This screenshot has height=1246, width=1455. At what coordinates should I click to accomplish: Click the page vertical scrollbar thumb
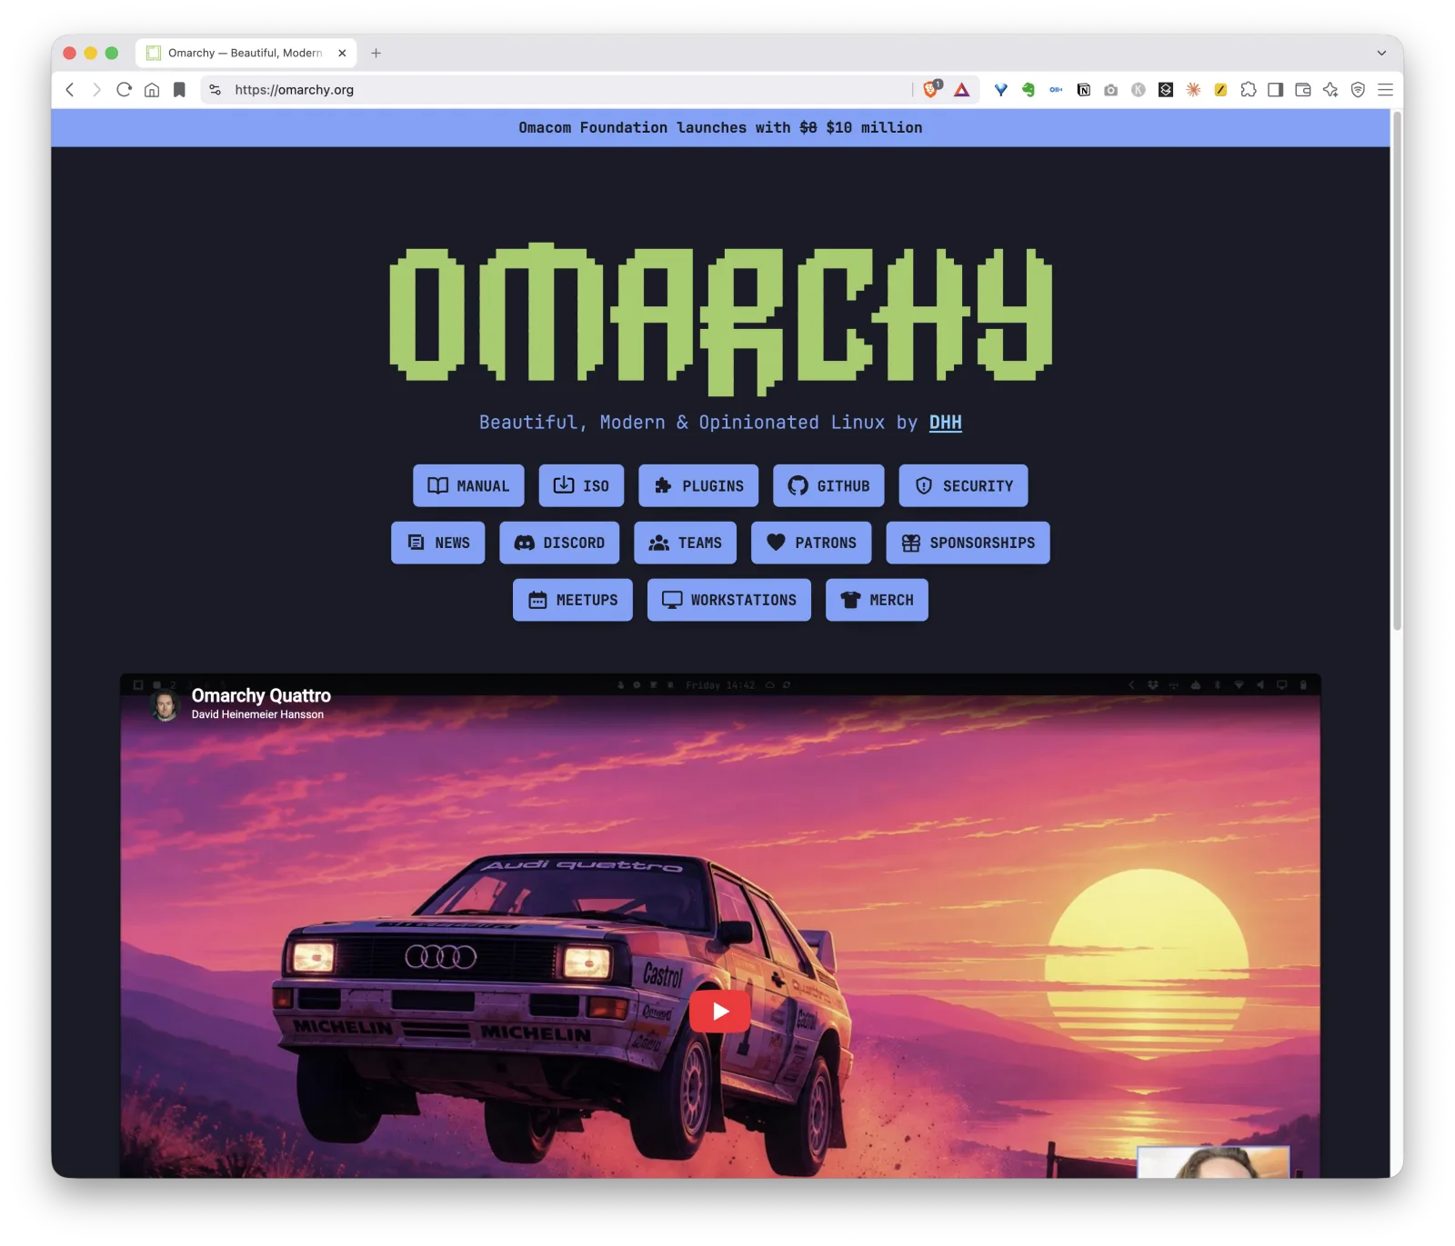[x=1397, y=371]
